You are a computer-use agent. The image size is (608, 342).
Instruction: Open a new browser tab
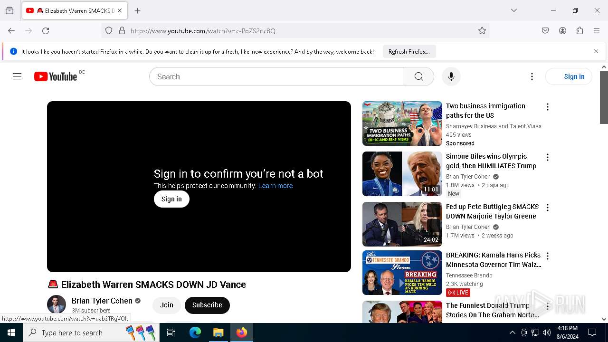pos(138,10)
